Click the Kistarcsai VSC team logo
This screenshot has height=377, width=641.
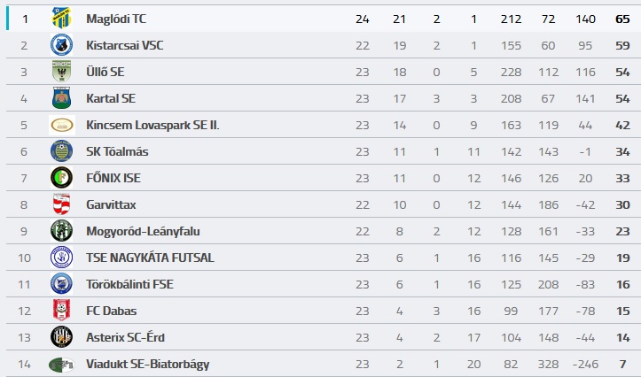coord(62,45)
